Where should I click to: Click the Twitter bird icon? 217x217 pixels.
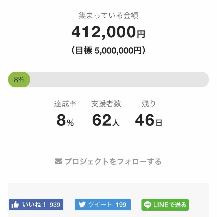tap(82, 205)
